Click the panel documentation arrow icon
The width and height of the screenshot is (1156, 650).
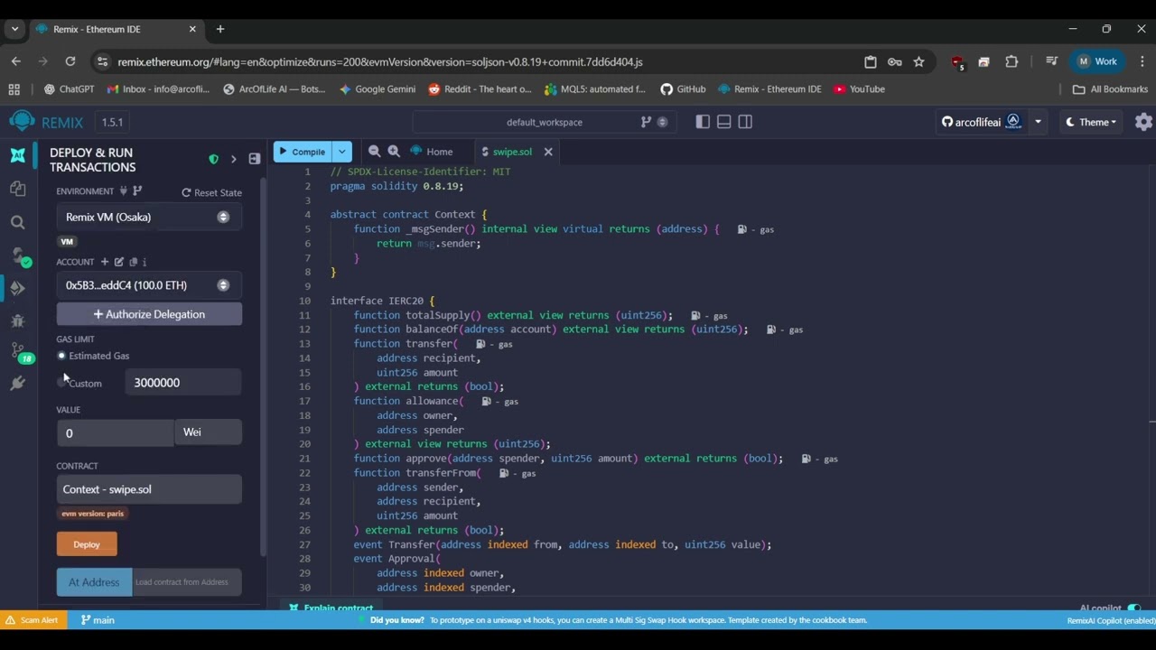click(x=233, y=159)
